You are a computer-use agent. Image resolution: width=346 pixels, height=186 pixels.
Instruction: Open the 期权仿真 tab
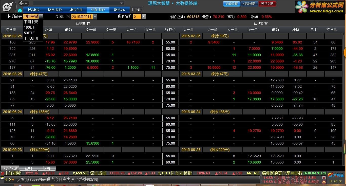pos(76,10)
